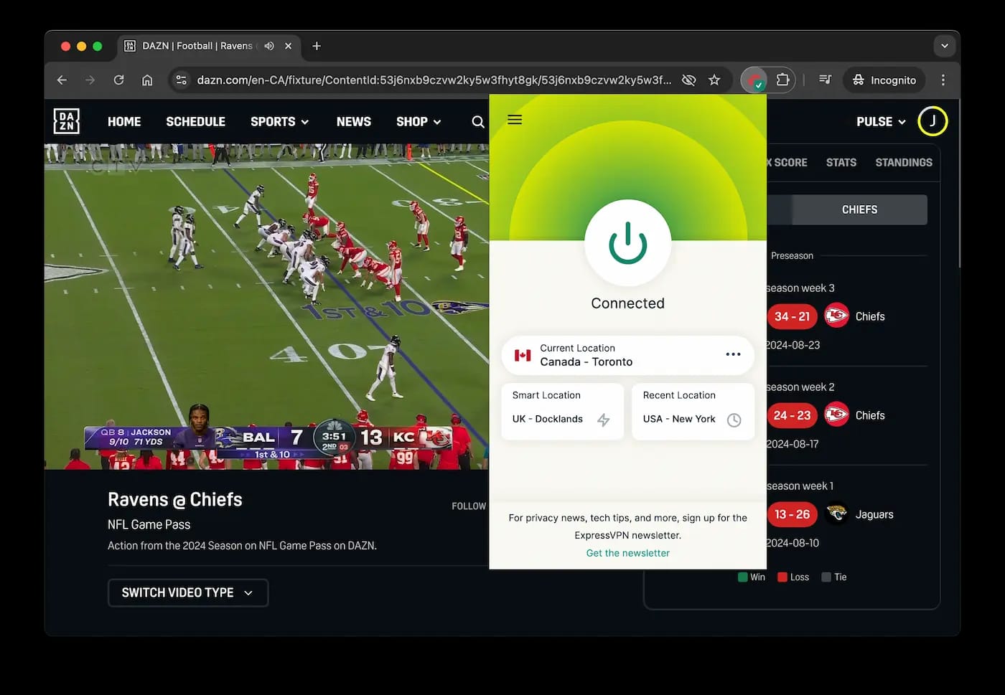Open NEWS in DAZN navigation
1005x695 pixels.
pyautogui.click(x=354, y=122)
